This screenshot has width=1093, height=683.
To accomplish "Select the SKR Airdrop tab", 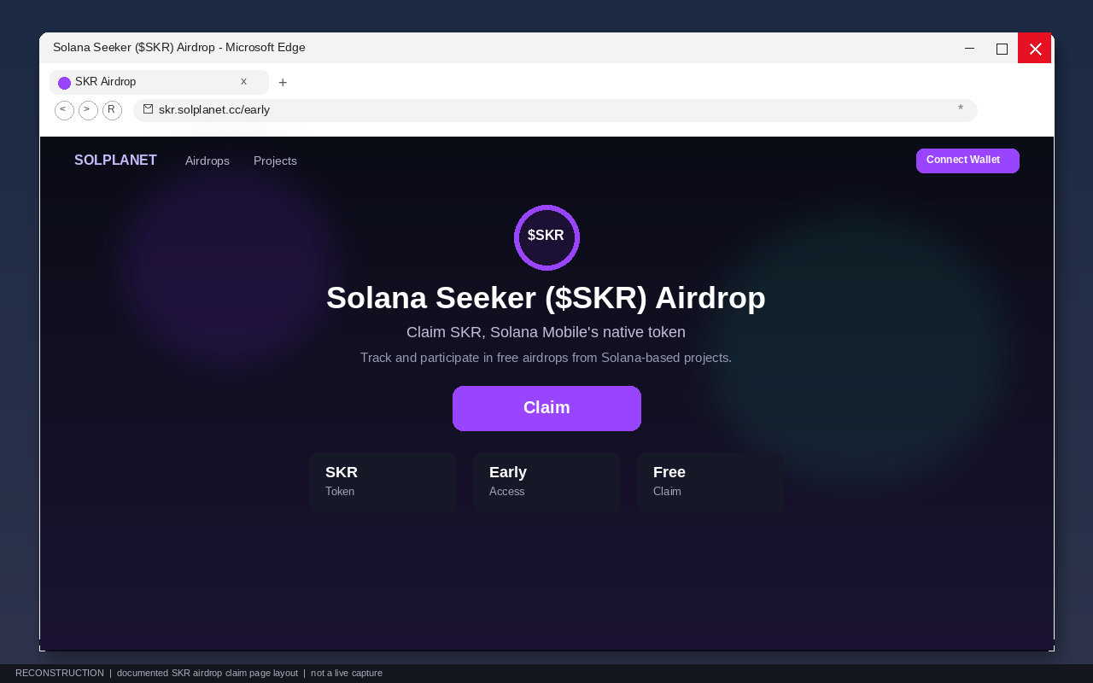I will coord(159,82).
